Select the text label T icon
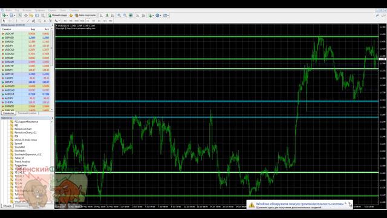387x218 pixels. 50,21
